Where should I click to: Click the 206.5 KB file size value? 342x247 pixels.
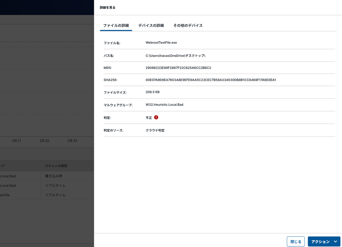point(152,92)
